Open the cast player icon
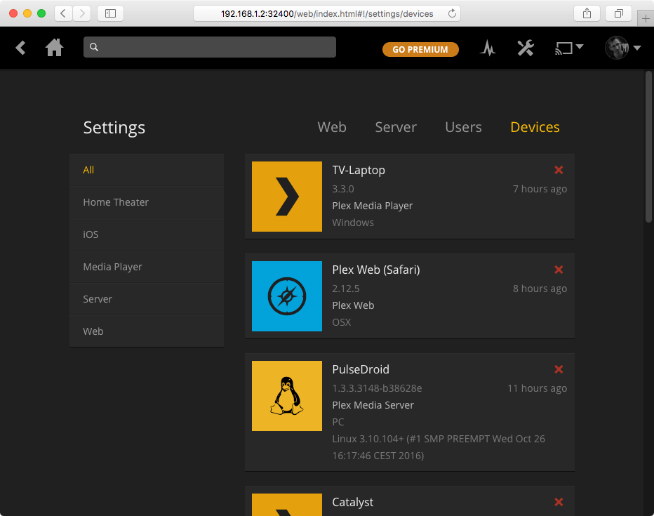This screenshot has width=654, height=516. pyautogui.click(x=564, y=48)
